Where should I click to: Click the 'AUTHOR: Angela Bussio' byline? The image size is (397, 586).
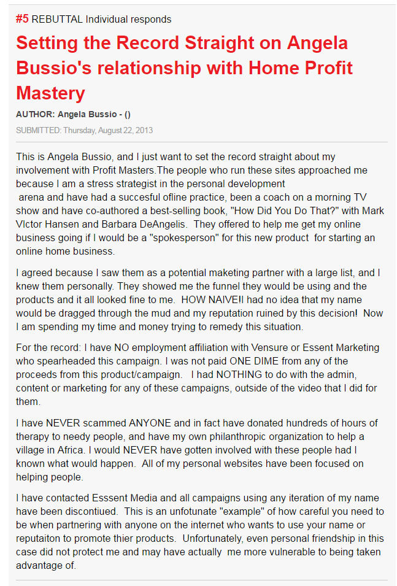73,114
